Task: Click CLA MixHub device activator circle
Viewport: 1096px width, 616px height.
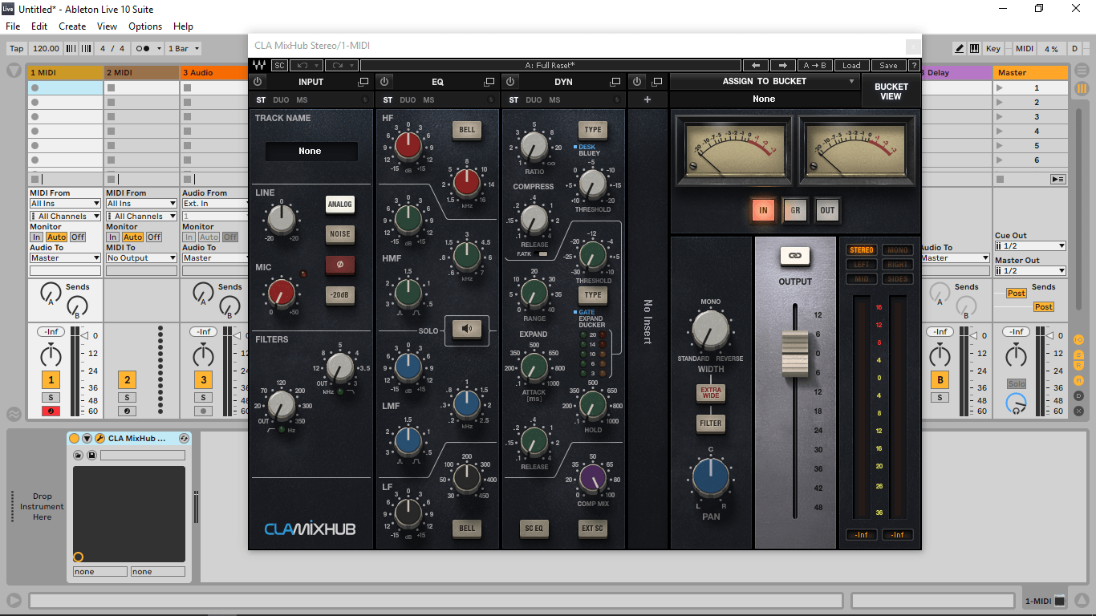Action: click(75, 439)
